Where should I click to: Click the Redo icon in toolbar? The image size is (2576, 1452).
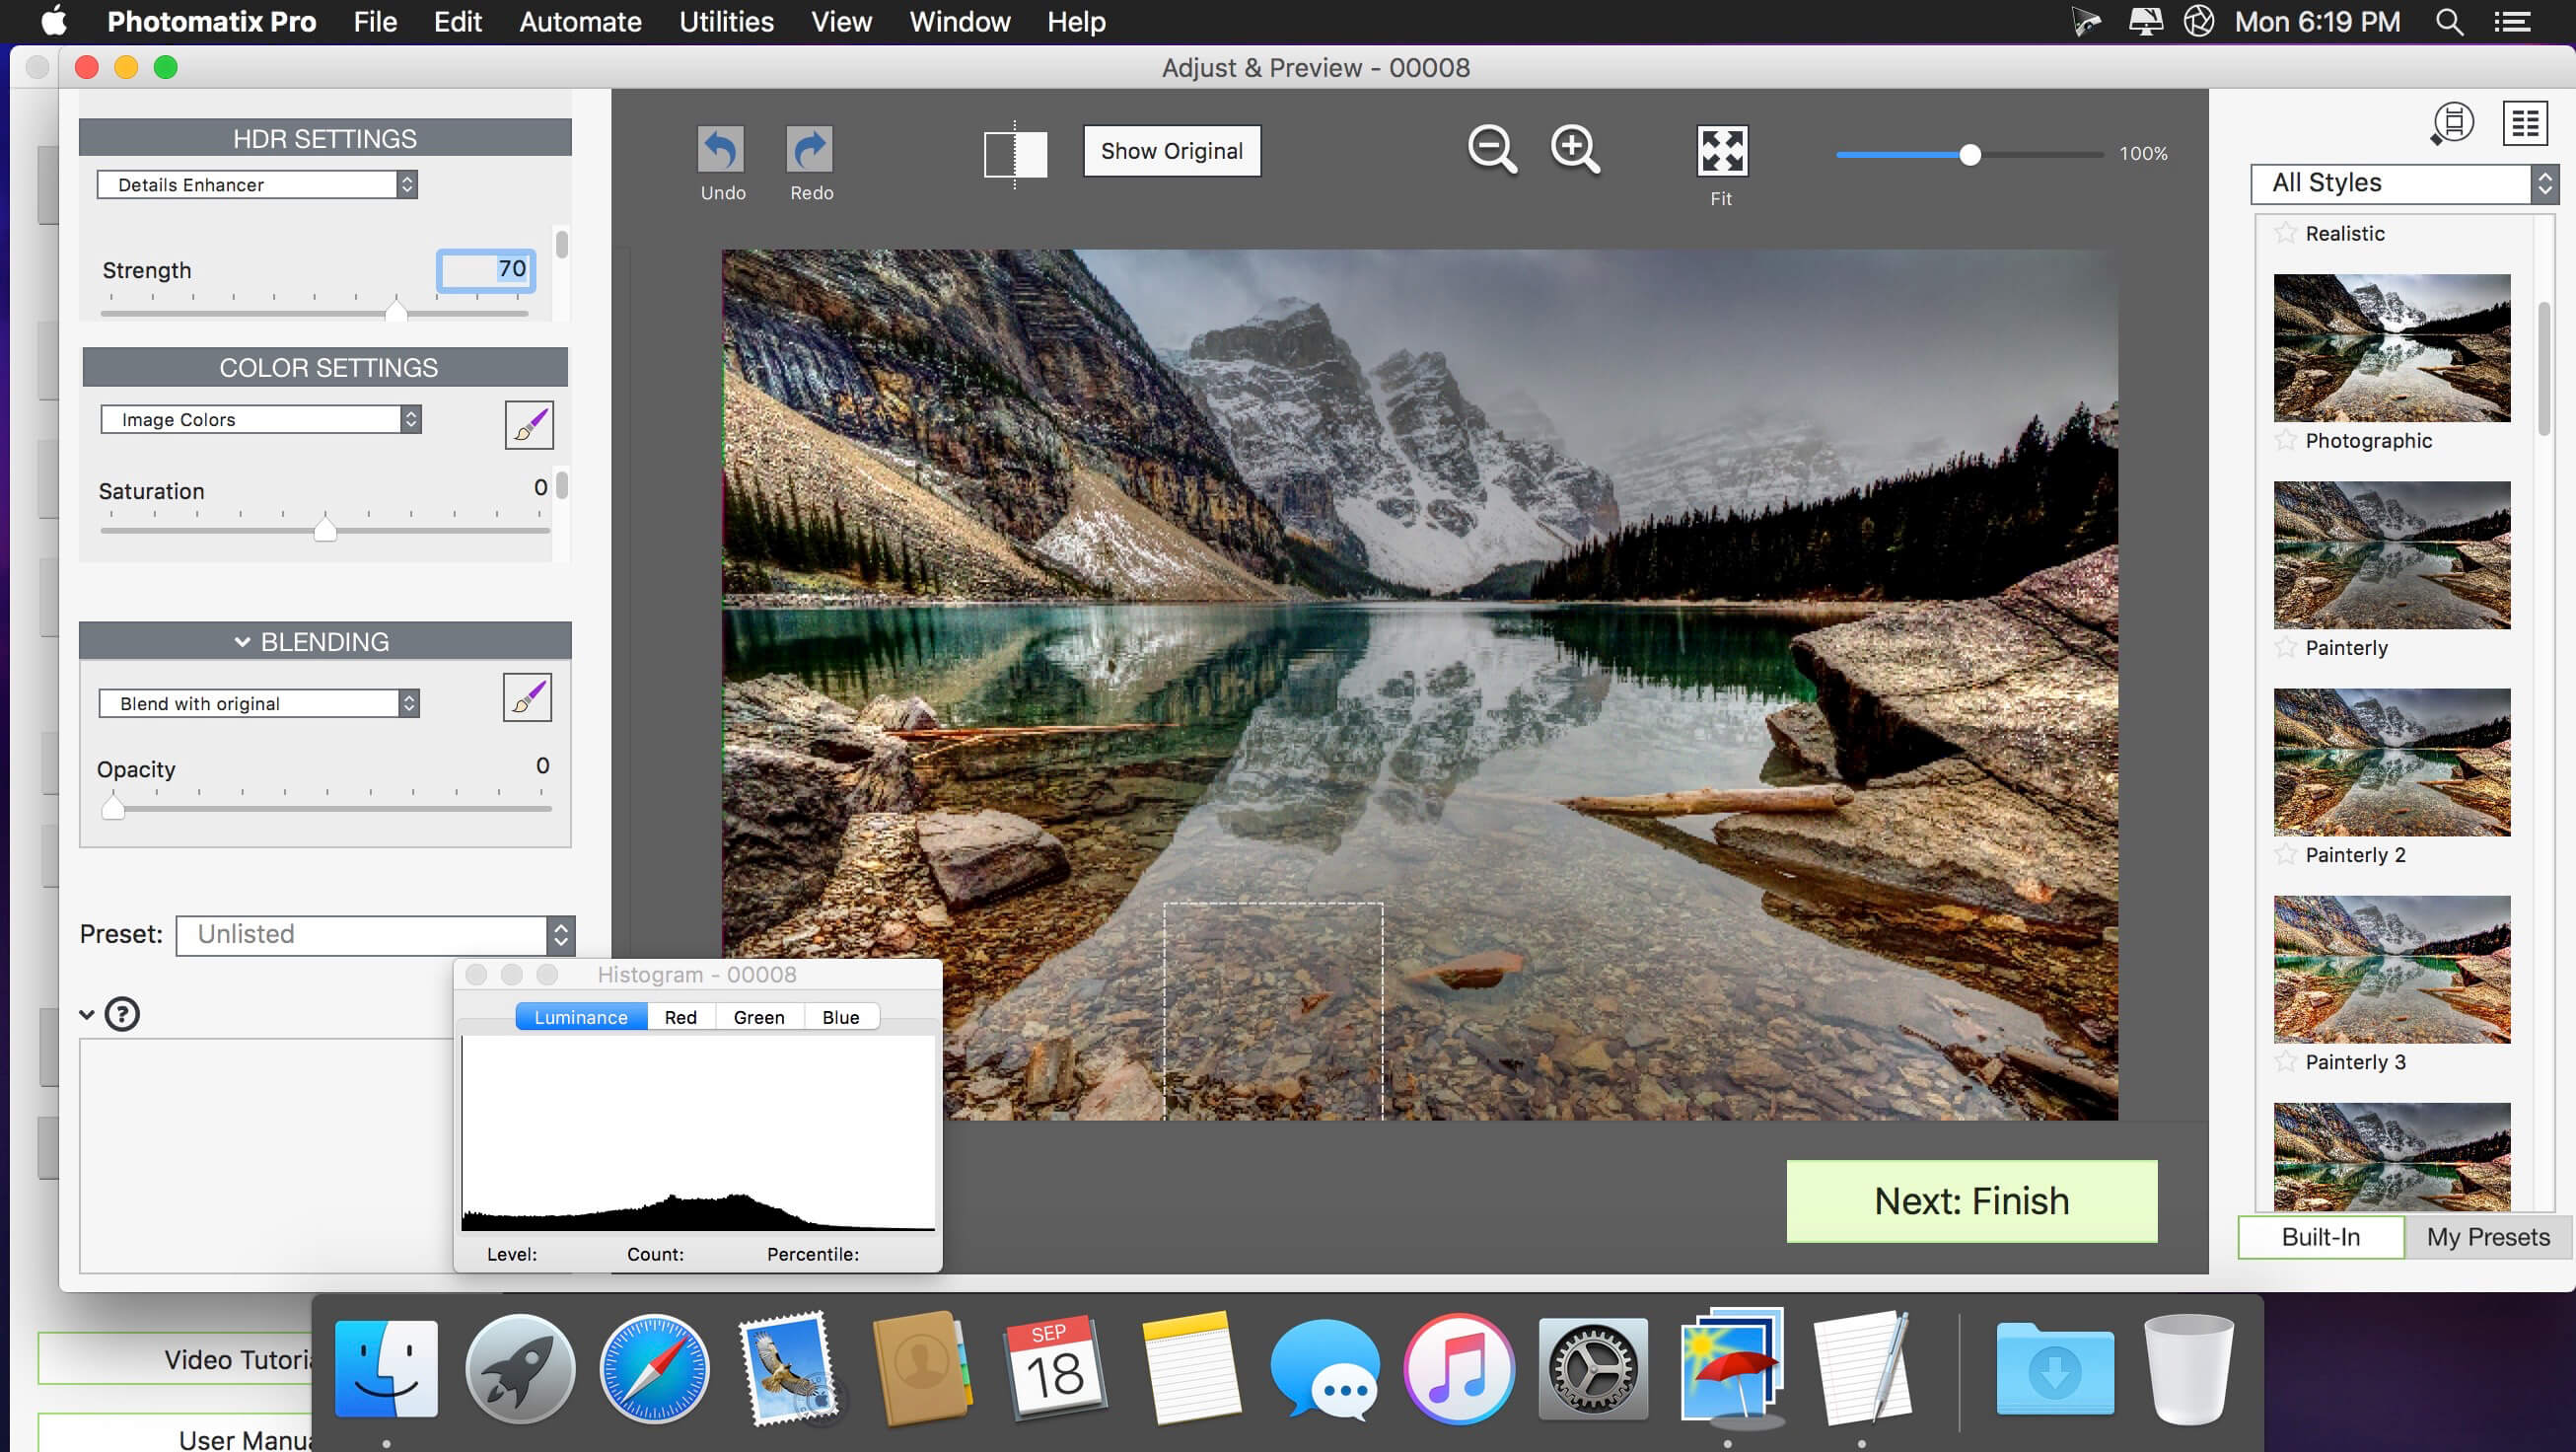(x=812, y=149)
